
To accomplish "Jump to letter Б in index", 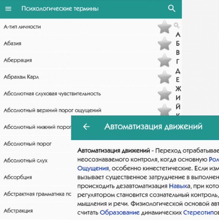I will [178, 44].
